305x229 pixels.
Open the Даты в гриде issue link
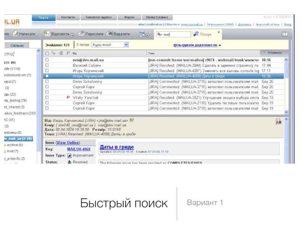[x=117, y=147]
